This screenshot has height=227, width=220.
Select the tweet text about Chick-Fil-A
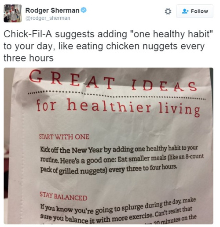(x=108, y=46)
